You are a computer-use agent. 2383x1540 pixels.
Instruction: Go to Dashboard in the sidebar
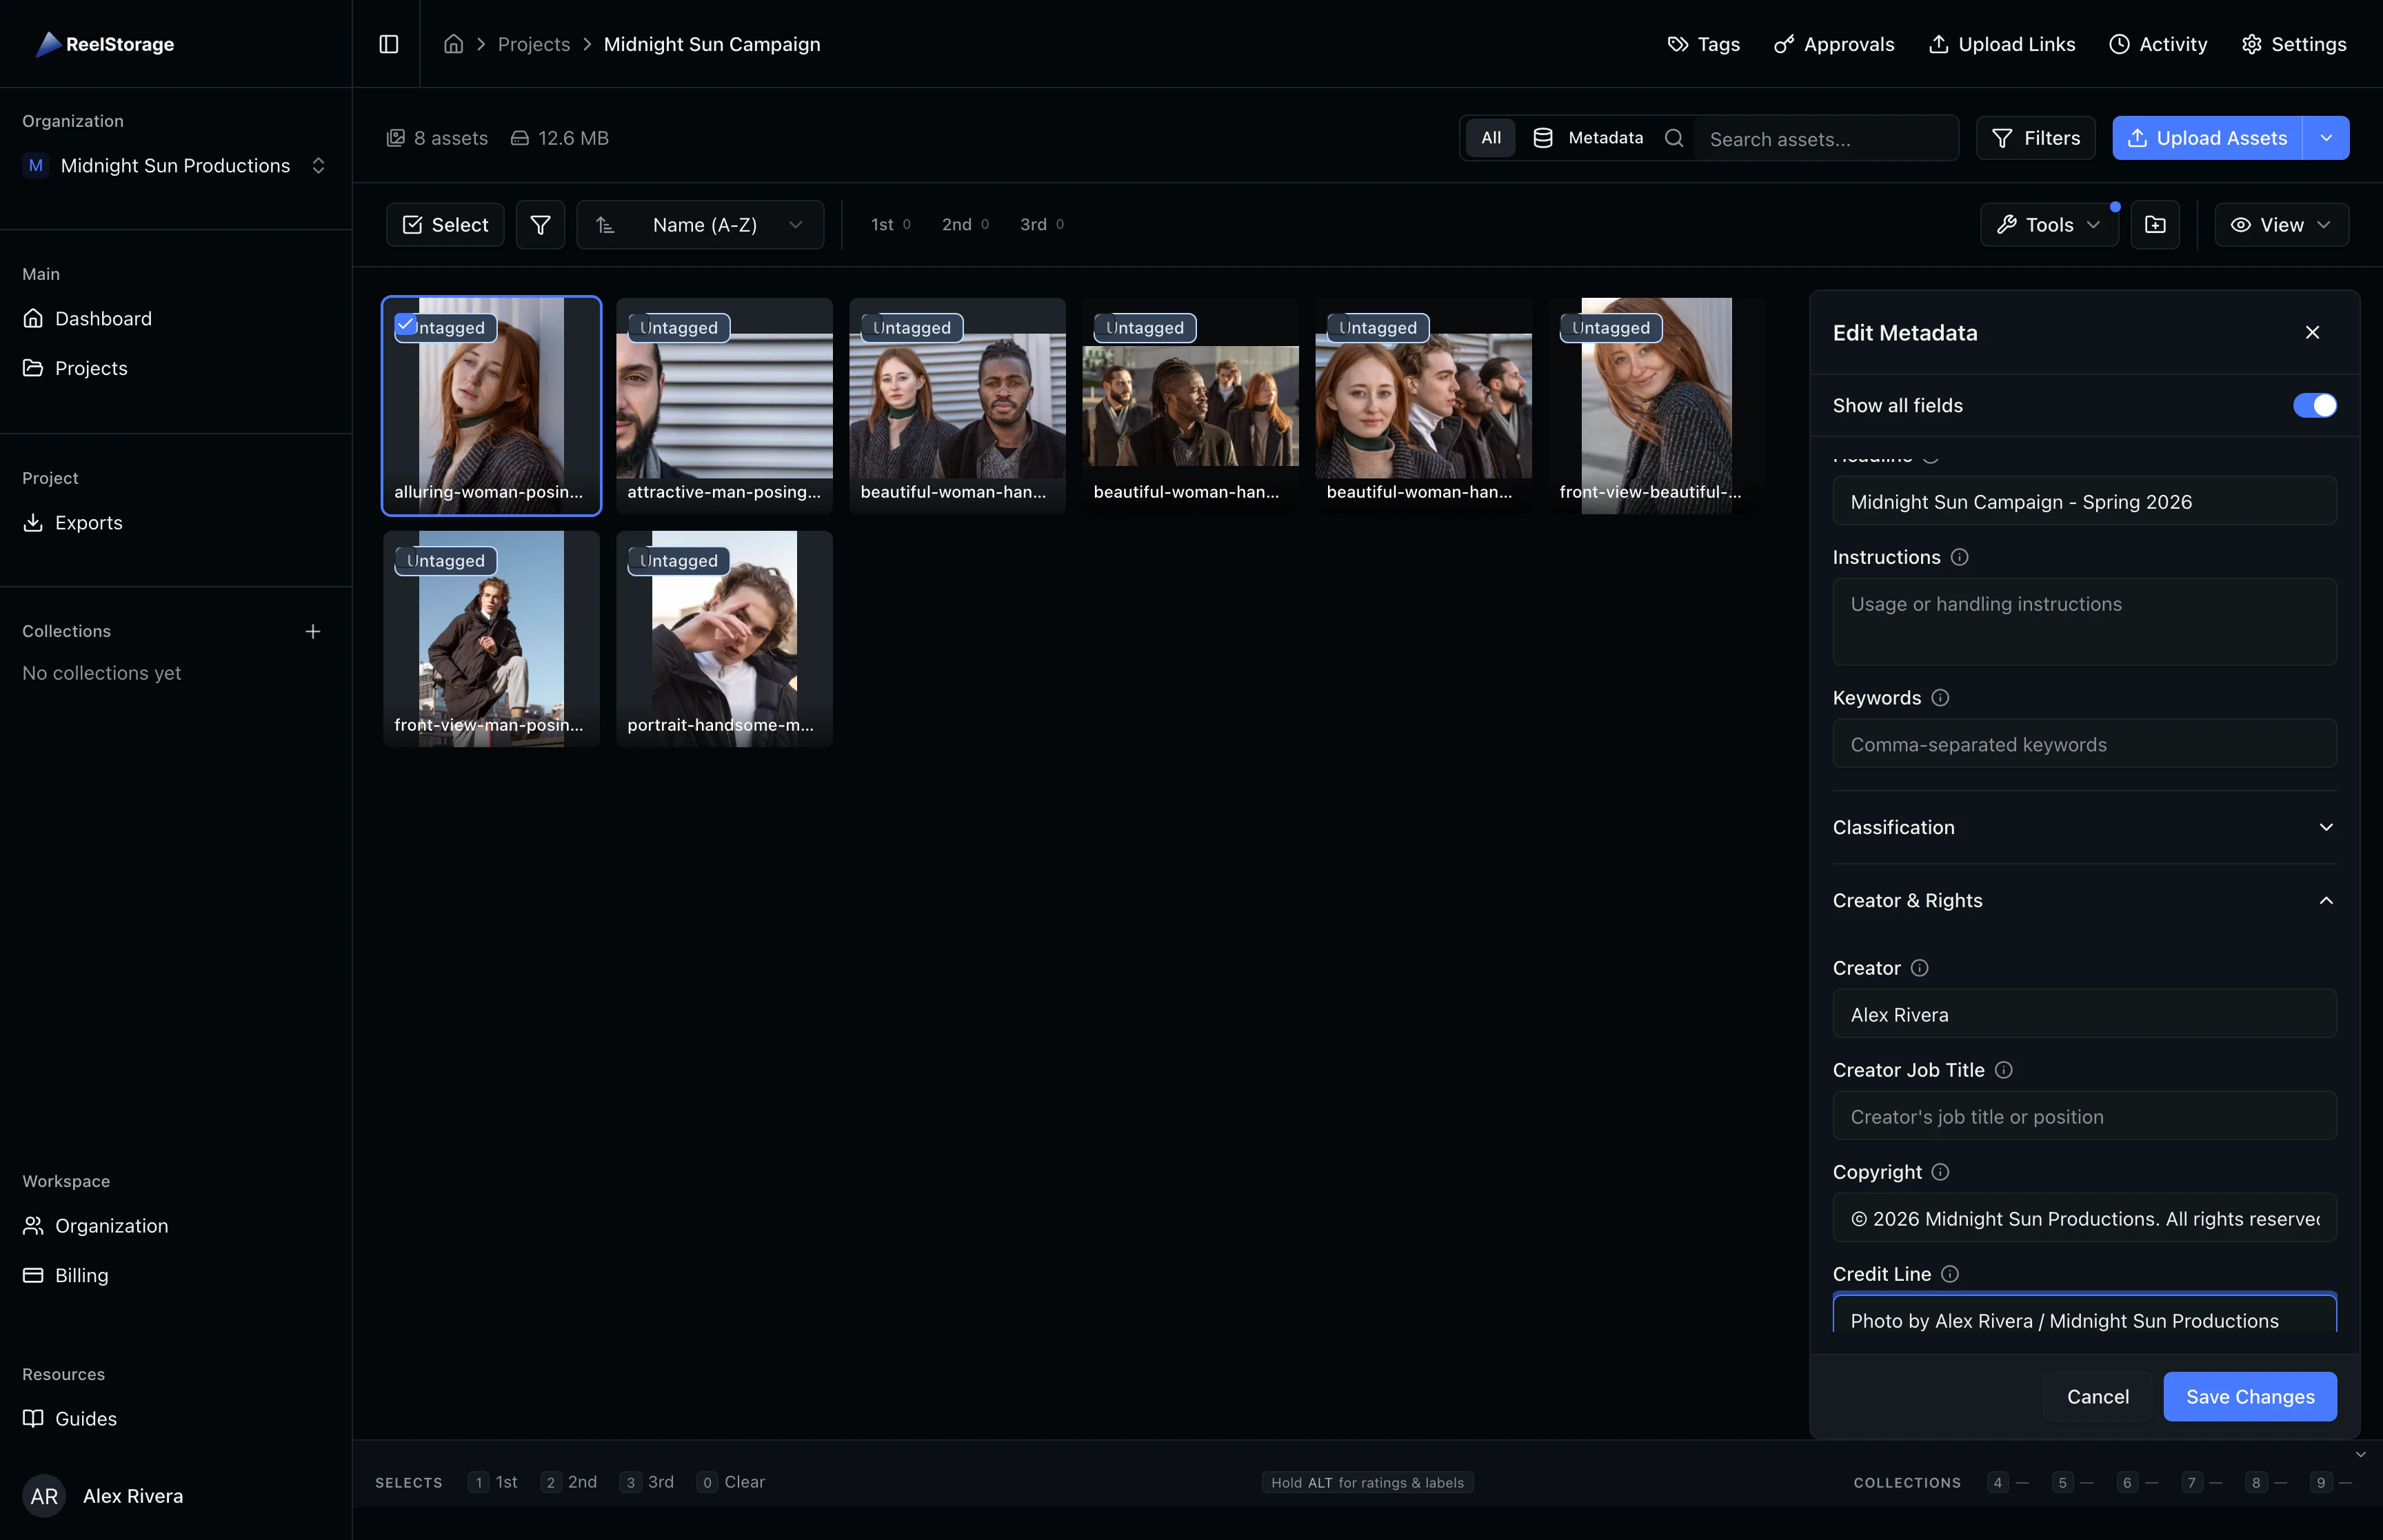pyautogui.click(x=103, y=318)
